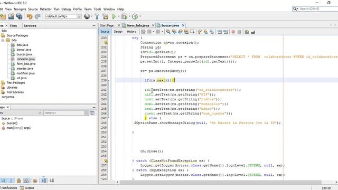Open the Window menu
This screenshot has width=338, height=190.
(109, 9)
